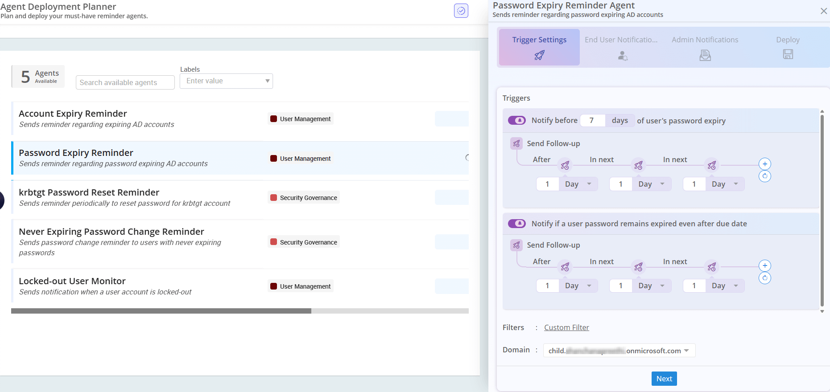This screenshot has width=830, height=392.
Task: Open the Labels dropdown
Action: pyautogui.click(x=226, y=81)
